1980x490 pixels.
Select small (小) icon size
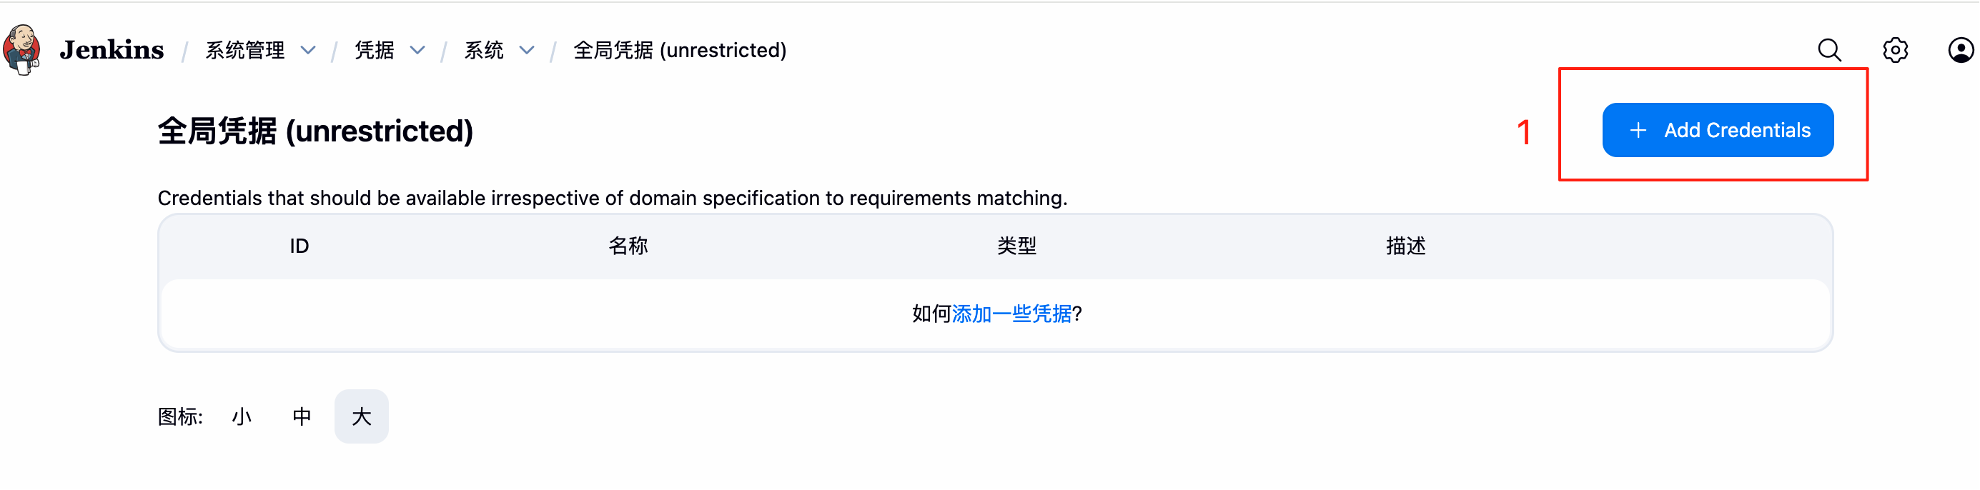pyautogui.click(x=242, y=417)
